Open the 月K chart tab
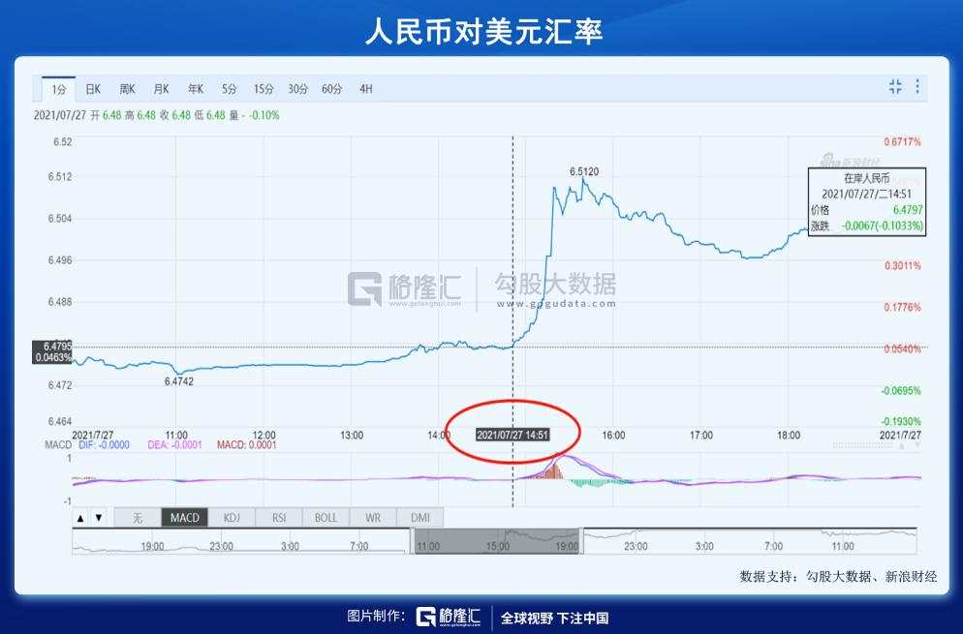The image size is (963, 634). click(161, 89)
